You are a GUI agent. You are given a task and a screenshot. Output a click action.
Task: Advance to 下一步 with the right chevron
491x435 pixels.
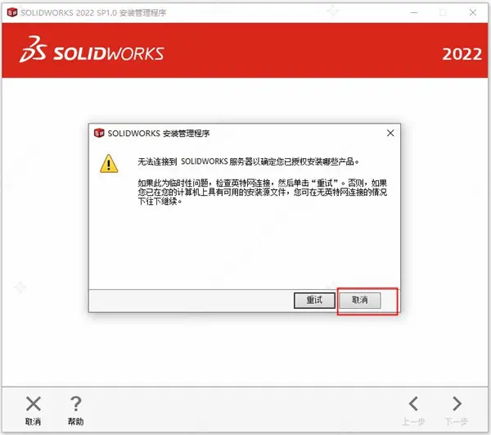click(x=457, y=404)
